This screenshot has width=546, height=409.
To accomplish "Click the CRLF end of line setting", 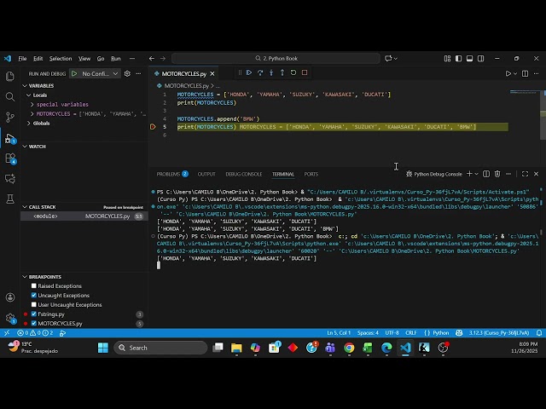I will tap(411, 333).
